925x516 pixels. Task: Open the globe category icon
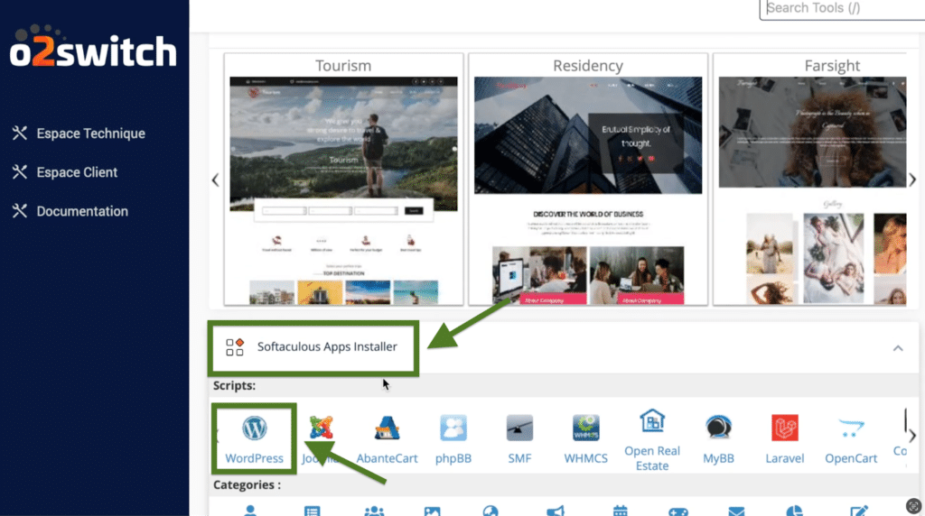pos(491,511)
